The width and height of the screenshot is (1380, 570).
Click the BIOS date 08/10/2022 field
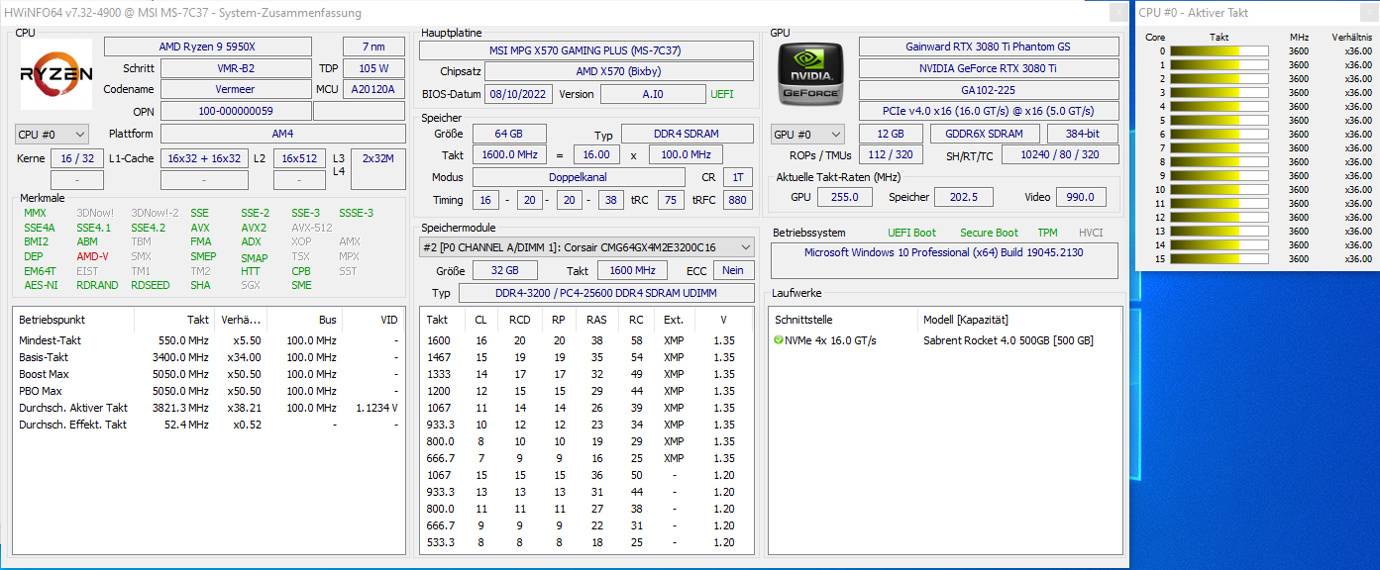pos(518,94)
